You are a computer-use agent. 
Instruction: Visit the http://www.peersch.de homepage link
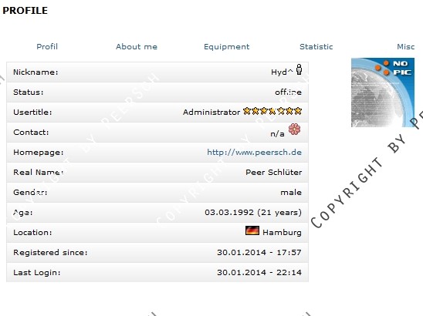click(x=255, y=153)
